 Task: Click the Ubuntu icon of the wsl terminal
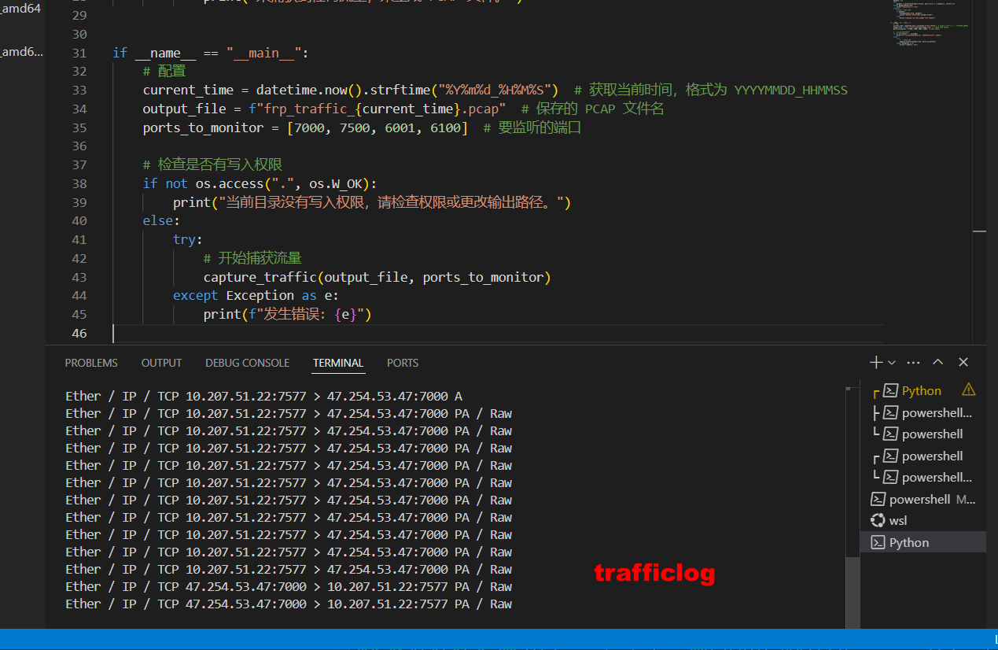point(878,520)
